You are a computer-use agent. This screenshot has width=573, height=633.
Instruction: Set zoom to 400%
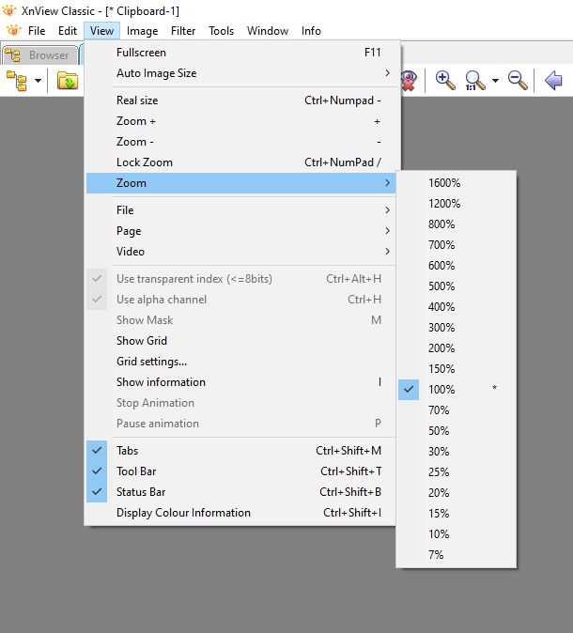pyautogui.click(x=457, y=307)
